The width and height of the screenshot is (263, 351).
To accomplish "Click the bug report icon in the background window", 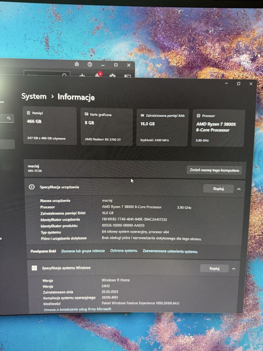I will (77, 64).
